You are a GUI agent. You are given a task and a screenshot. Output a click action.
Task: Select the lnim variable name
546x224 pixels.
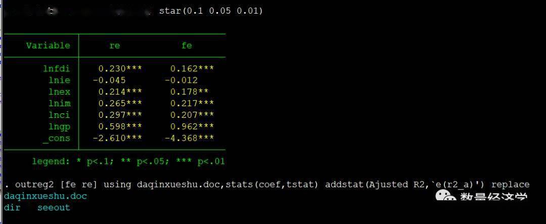[59, 103]
